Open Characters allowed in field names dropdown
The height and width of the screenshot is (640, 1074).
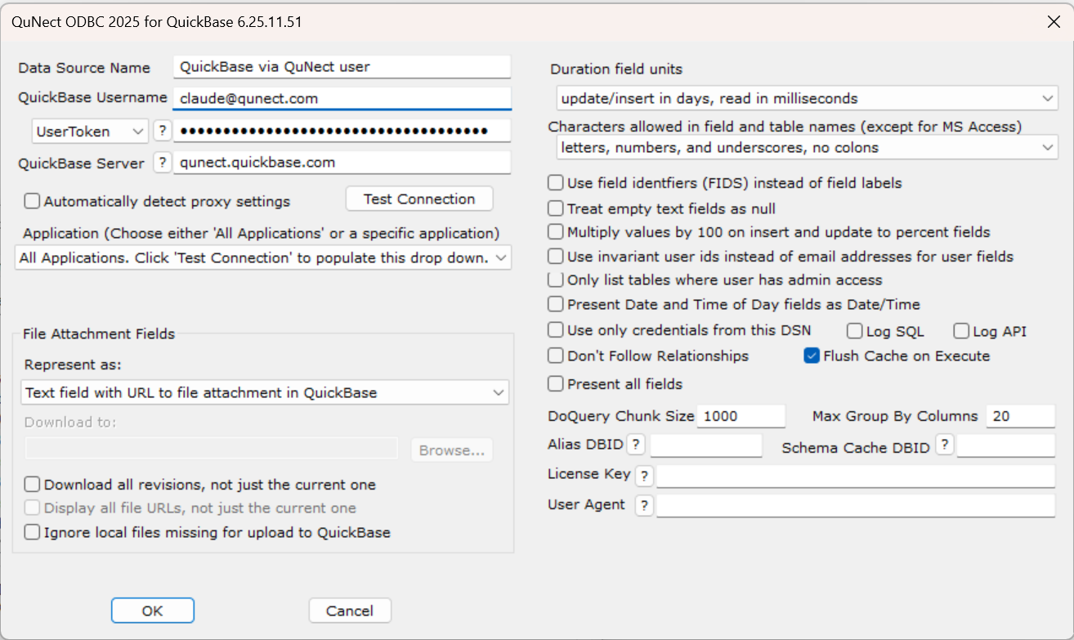(807, 148)
